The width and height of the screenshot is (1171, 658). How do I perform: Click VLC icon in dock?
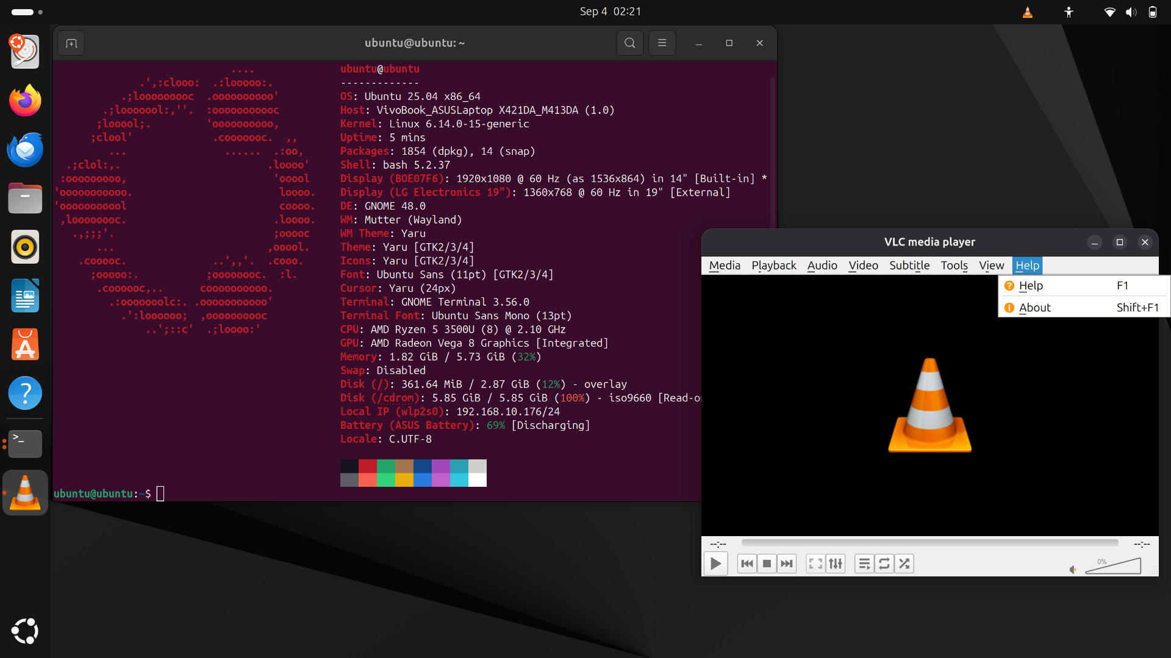[x=25, y=493]
